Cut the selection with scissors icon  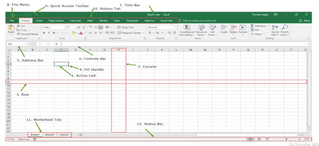click(18, 26)
